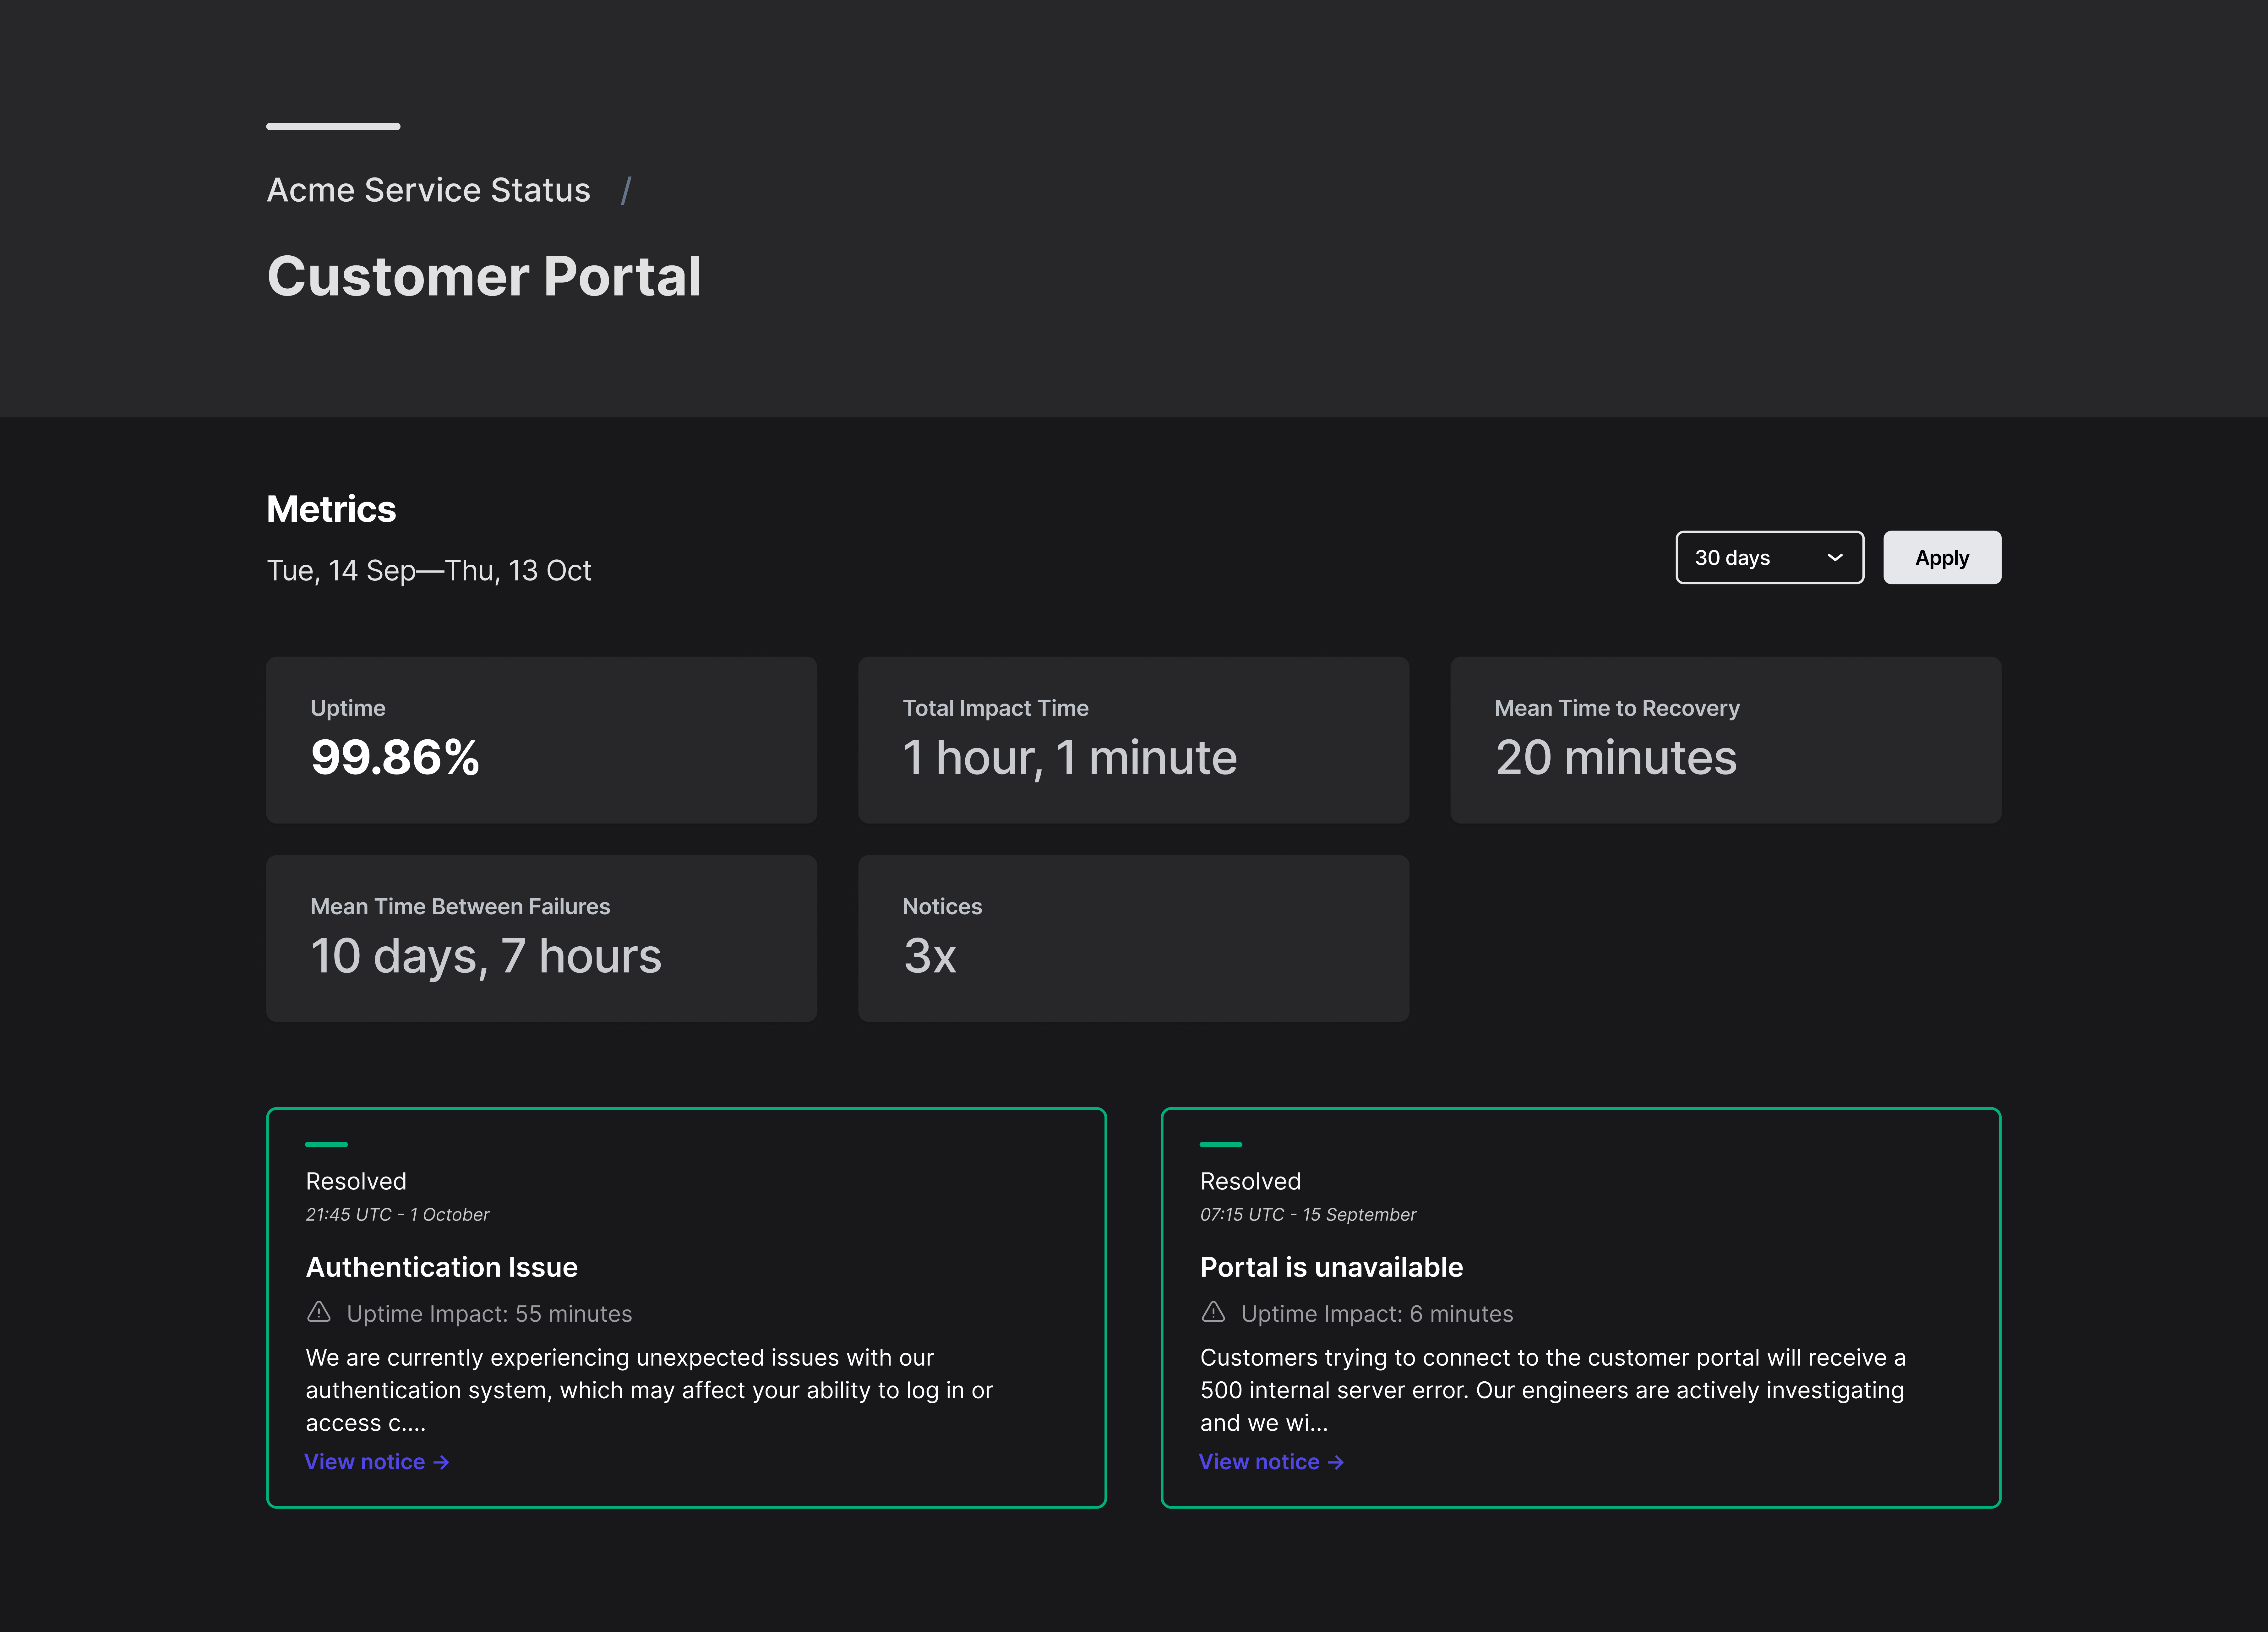The image size is (2268, 1632).
Task: Click the arrow icon after View notice on Portal is unavailable
Action: click(1337, 1461)
